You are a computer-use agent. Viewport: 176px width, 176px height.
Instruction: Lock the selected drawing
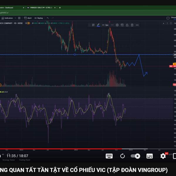[x=127, y=25]
